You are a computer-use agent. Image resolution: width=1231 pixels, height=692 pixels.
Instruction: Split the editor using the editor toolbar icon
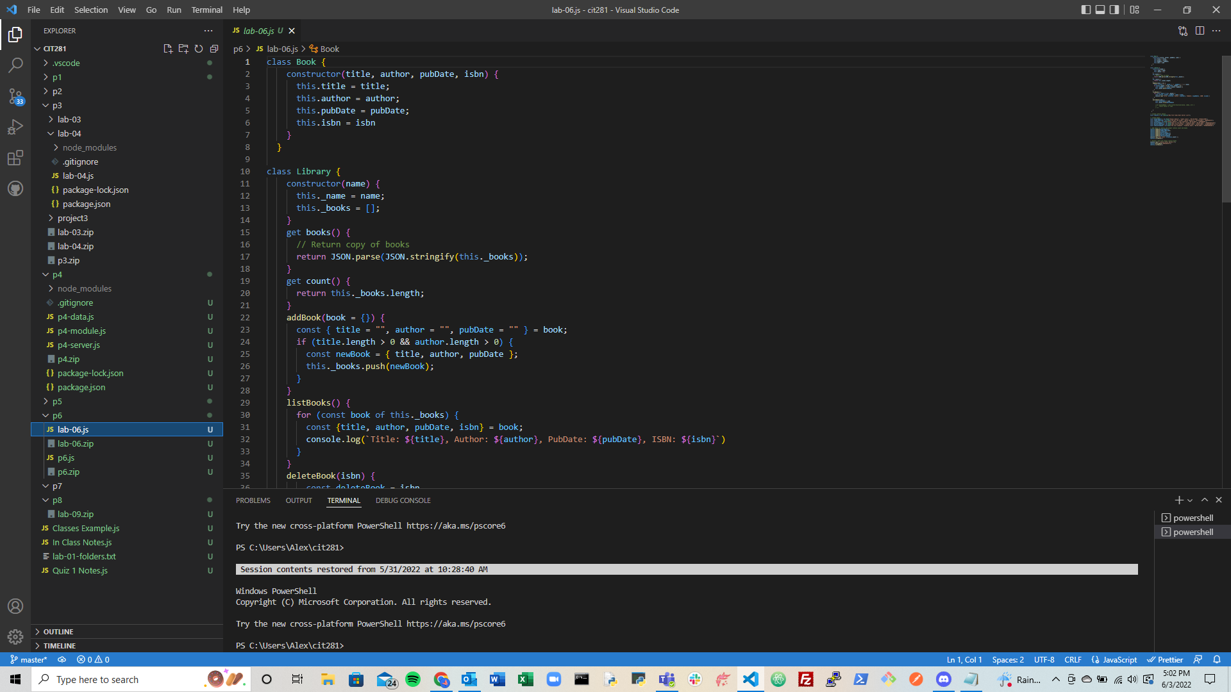point(1200,31)
